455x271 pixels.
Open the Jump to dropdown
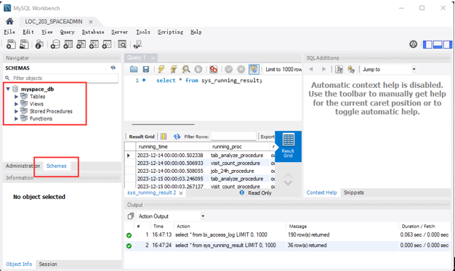point(414,69)
